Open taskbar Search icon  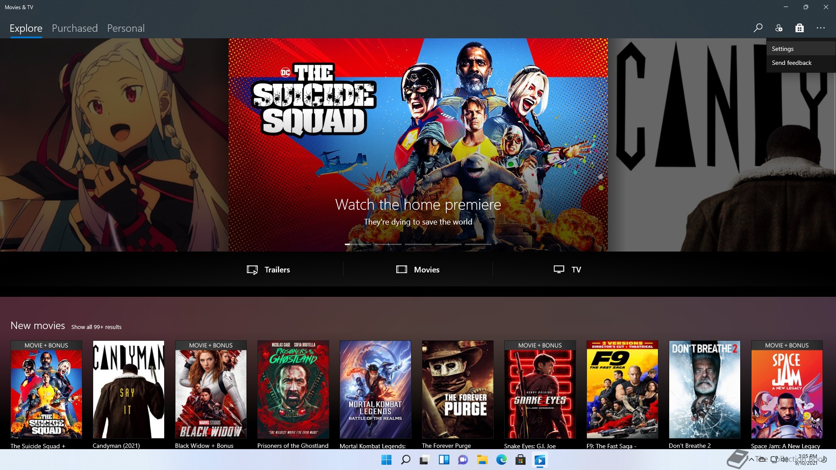(x=405, y=460)
